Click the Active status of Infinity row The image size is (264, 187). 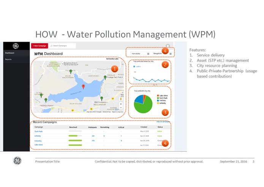click(x=160, y=136)
